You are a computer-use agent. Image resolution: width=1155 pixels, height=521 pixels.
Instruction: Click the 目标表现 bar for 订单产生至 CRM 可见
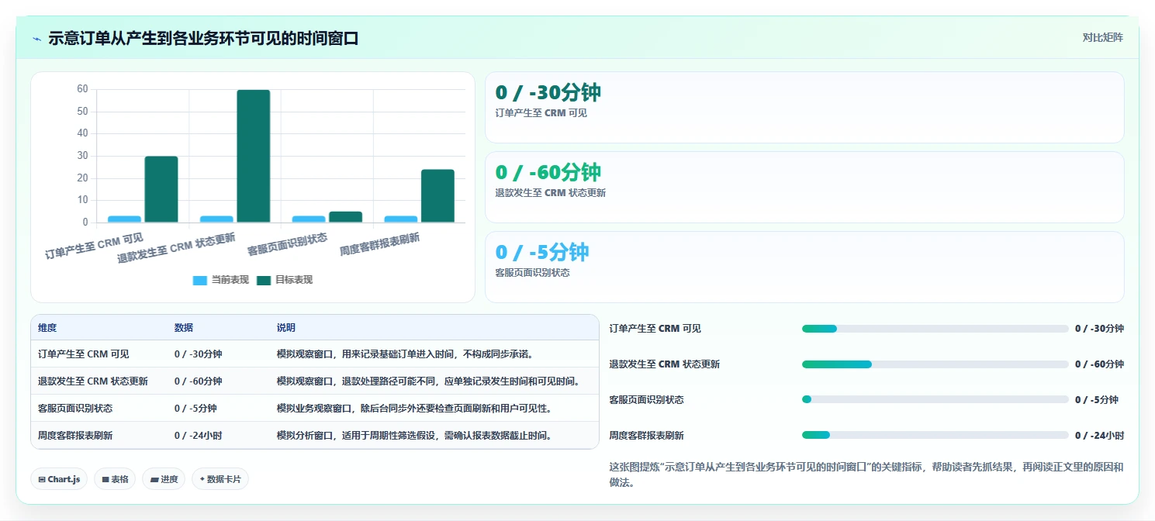point(161,189)
